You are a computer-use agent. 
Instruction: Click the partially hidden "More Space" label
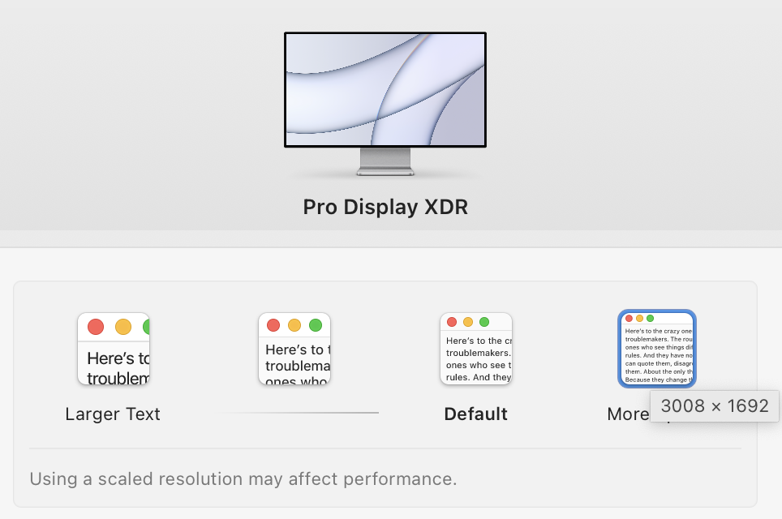[628, 414]
